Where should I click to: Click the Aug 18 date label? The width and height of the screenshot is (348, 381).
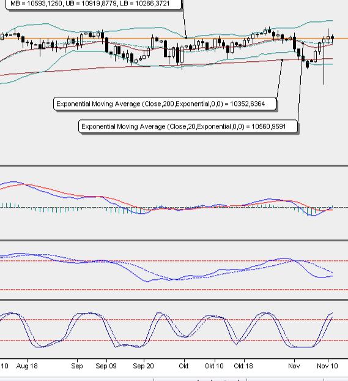tap(27, 366)
